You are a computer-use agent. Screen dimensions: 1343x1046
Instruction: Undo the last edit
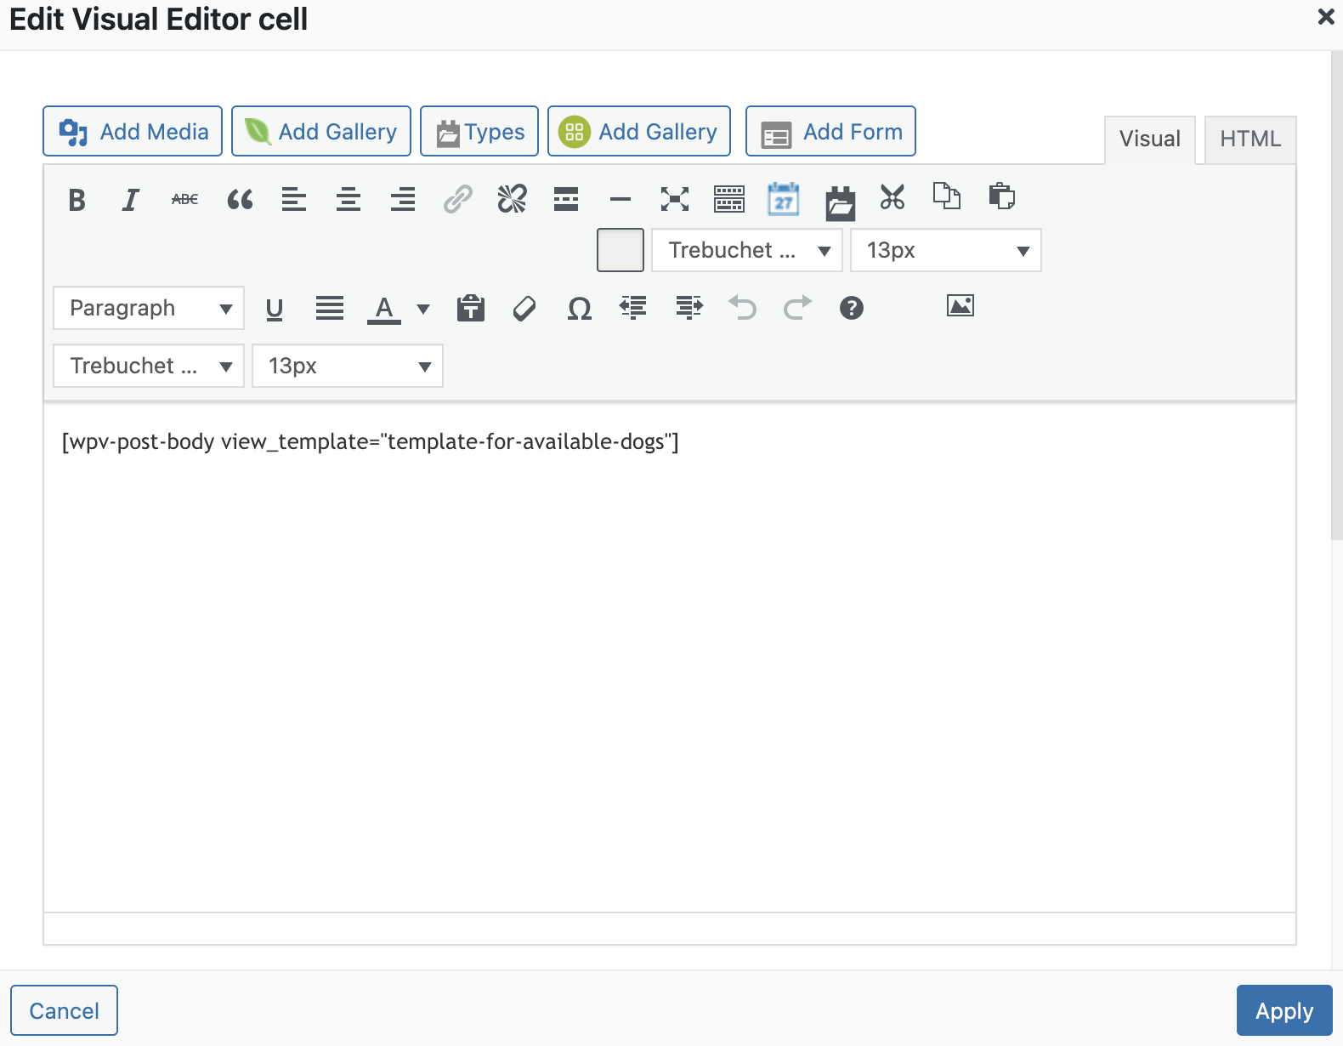[x=742, y=308]
